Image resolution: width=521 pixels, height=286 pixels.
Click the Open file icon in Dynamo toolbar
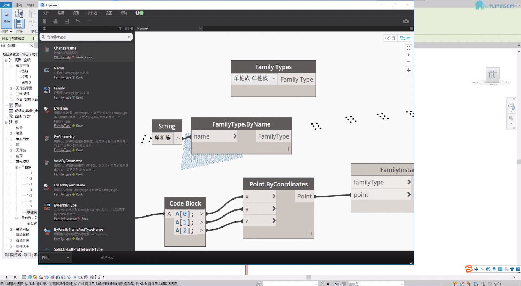coord(56,21)
